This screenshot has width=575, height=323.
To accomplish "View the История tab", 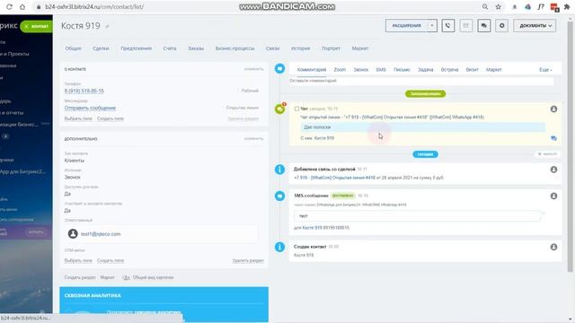I will (x=300, y=48).
